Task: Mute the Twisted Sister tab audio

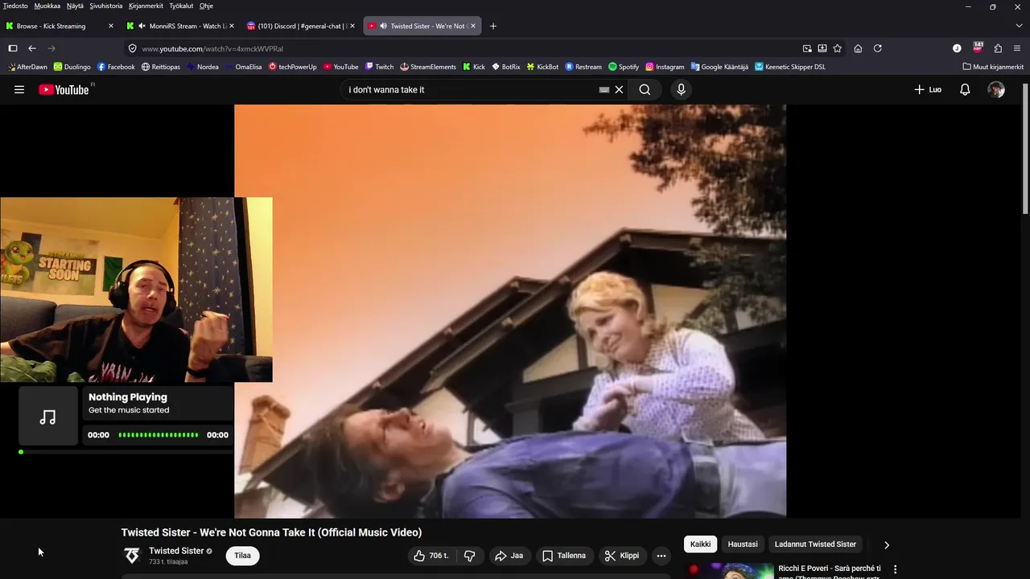Action: [384, 26]
